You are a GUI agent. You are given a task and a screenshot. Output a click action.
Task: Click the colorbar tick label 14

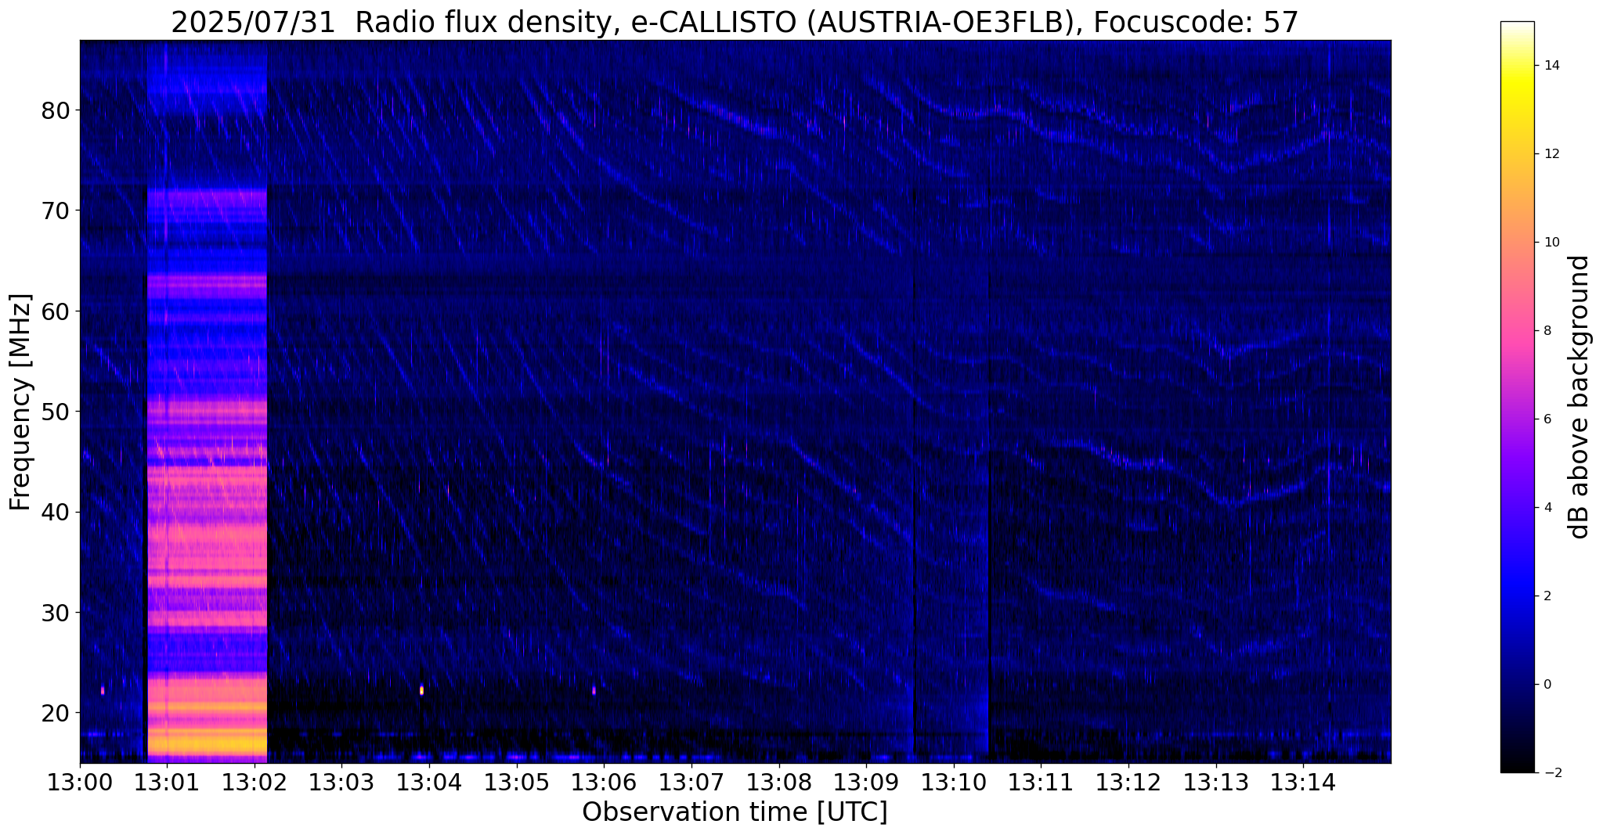coord(1550,66)
